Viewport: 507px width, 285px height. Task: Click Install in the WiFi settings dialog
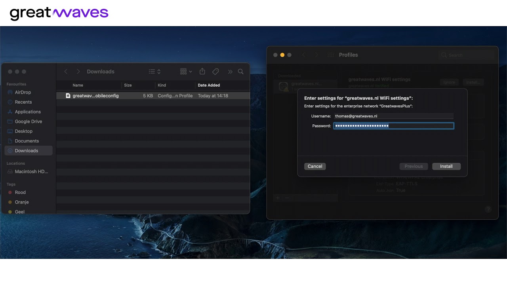tap(446, 166)
